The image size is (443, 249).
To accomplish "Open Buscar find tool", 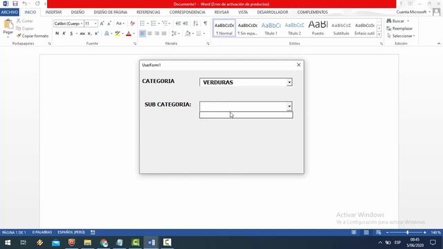I will click(395, 21).
